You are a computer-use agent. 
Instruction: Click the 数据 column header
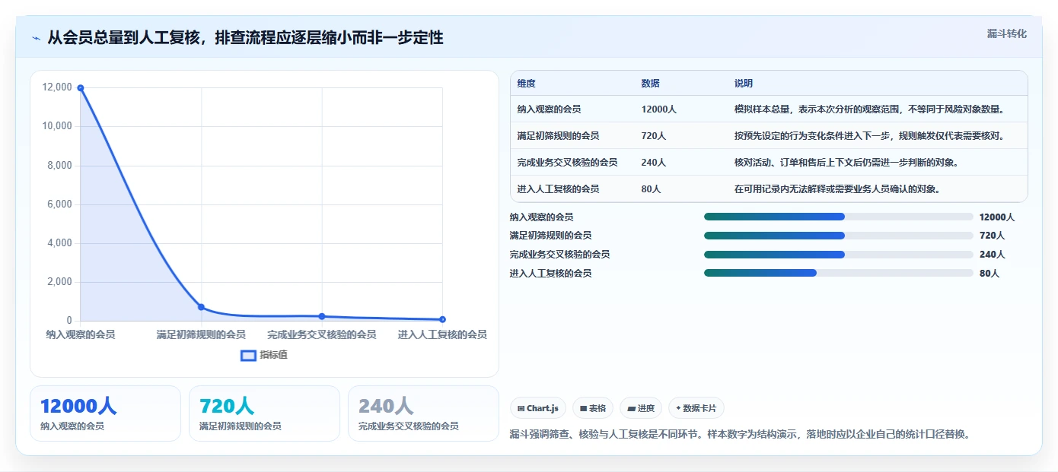(x=650, y=84)
